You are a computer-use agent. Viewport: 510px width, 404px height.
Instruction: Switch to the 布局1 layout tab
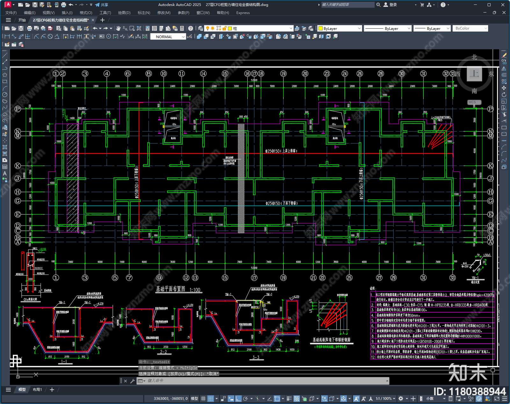pyautogui.click(x=37, y=389)
